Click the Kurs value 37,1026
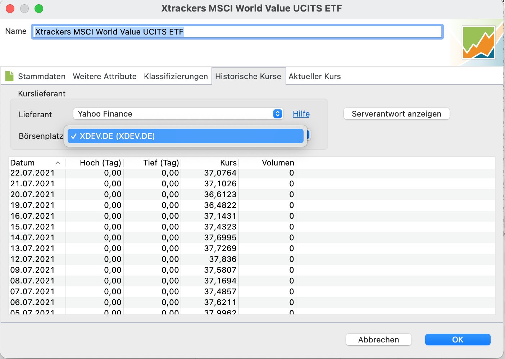The width and height of the screenshot is (505, 359). point(220,183)
